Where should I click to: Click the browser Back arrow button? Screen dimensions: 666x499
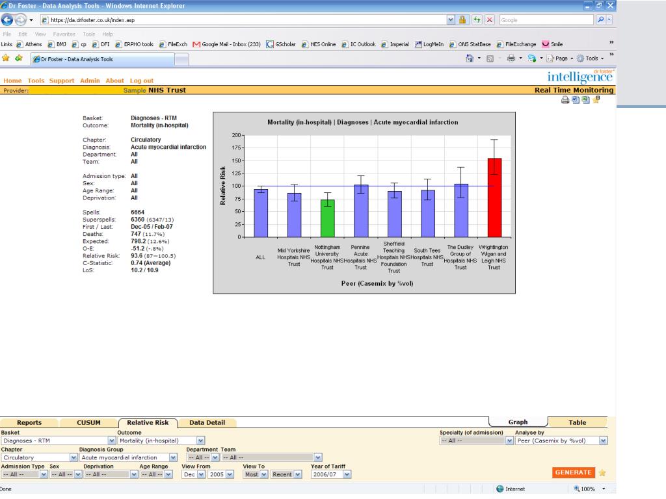tap(7, 19)
